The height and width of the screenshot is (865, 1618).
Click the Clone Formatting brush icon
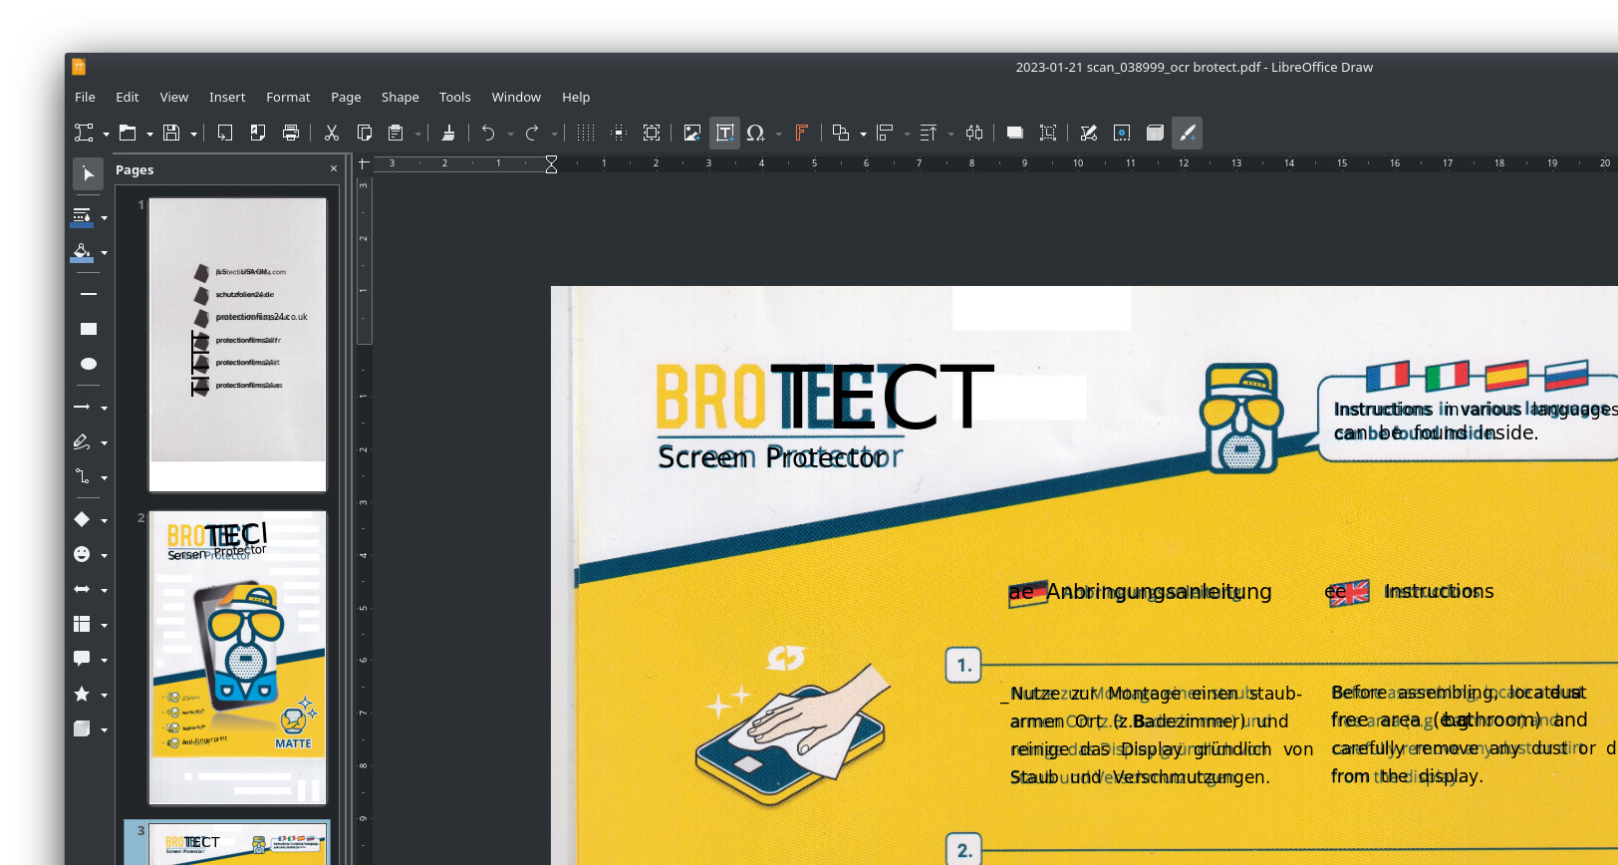click(x=448, y=133)
